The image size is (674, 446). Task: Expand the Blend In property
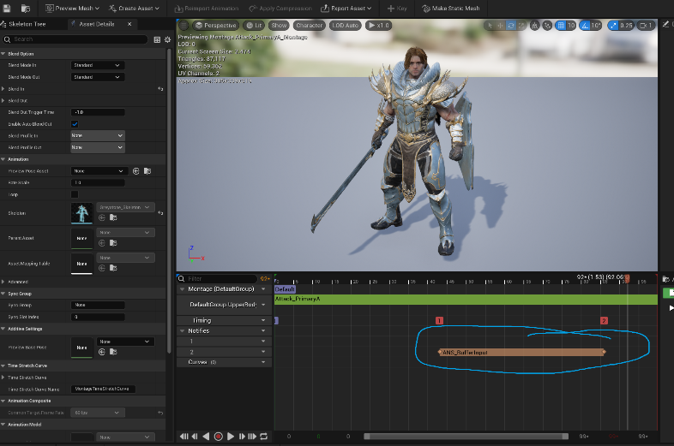pyautogui.click(x=3, y=89)
